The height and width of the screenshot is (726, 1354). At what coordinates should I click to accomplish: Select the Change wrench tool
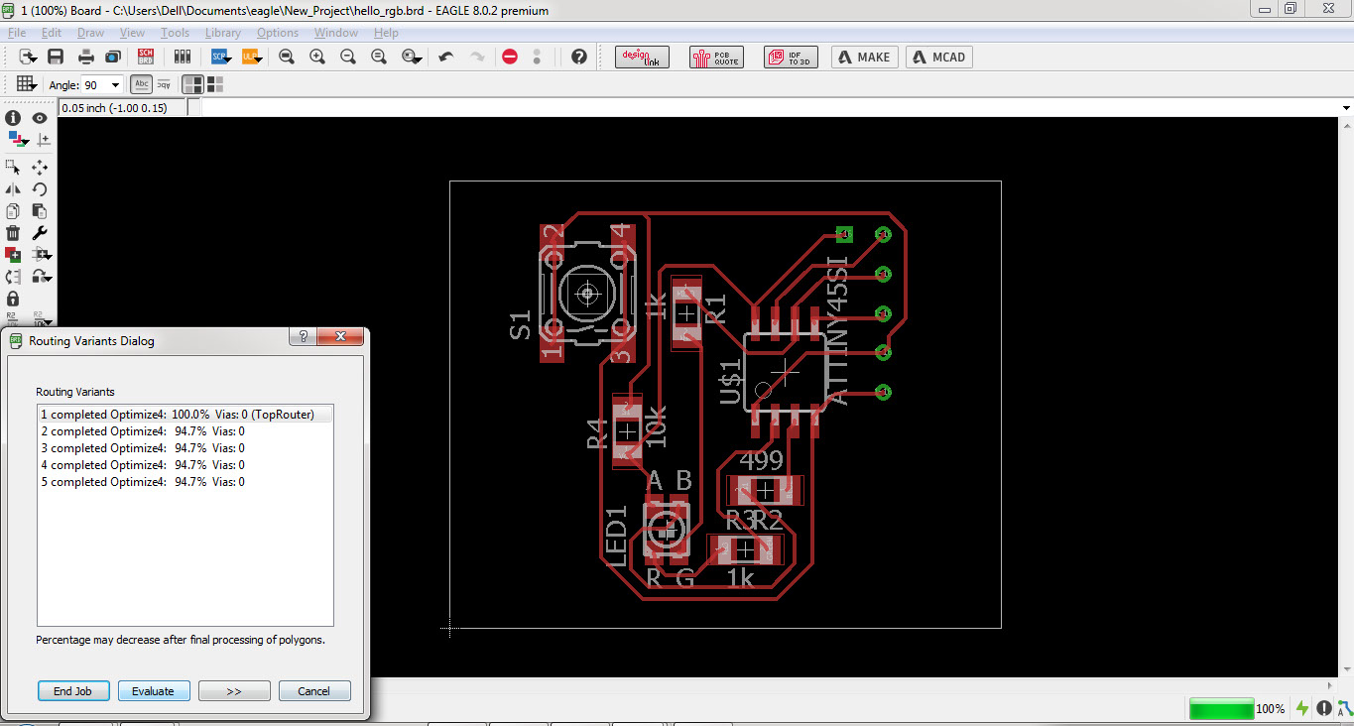[40, 232]
